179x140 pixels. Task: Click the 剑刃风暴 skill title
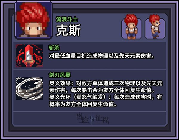coord(60,75)
